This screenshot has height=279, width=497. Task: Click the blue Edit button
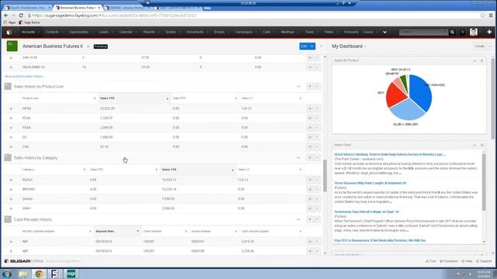tap(304, 46)
